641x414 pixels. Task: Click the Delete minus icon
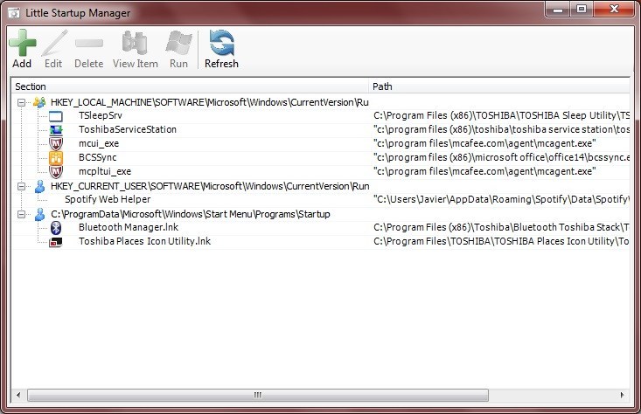[89, 43]
